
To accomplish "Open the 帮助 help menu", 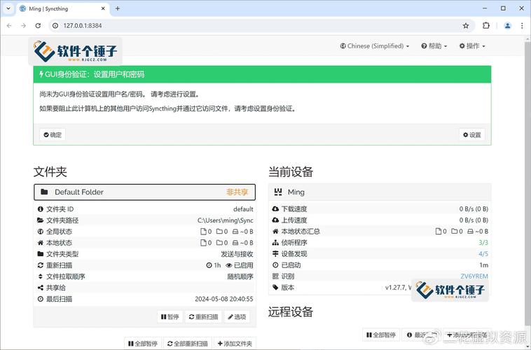I will coord(434,46).
